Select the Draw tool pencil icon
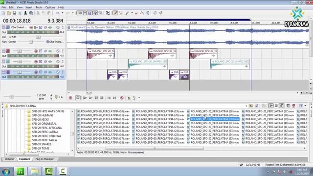313x176 pixels. 115,13
